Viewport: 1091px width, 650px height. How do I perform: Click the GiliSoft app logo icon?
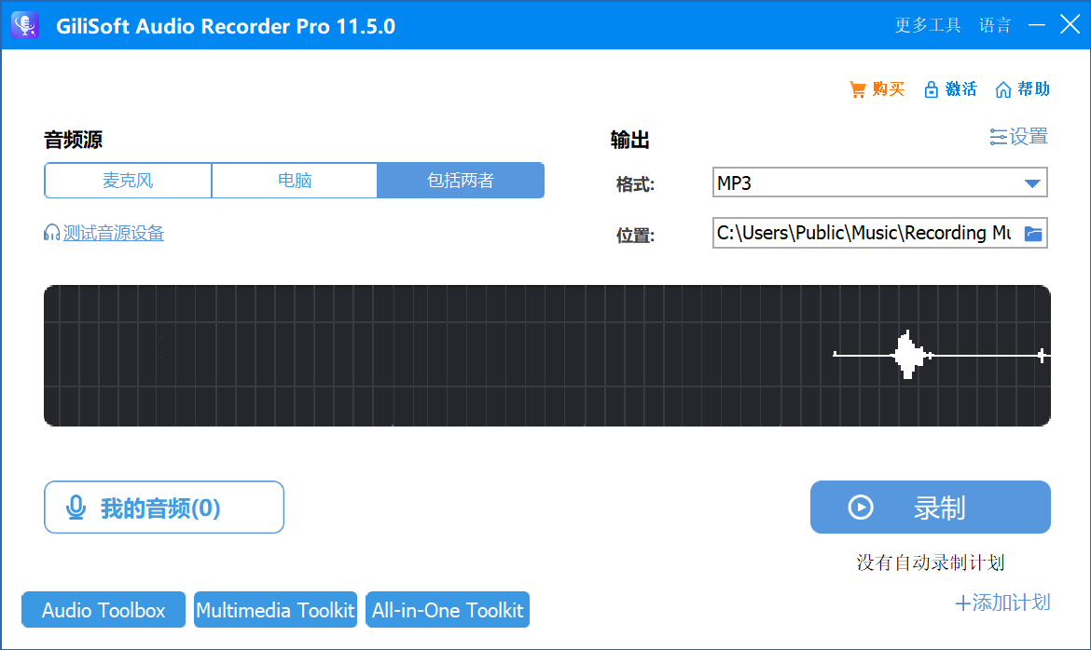(x=26, y=25)
